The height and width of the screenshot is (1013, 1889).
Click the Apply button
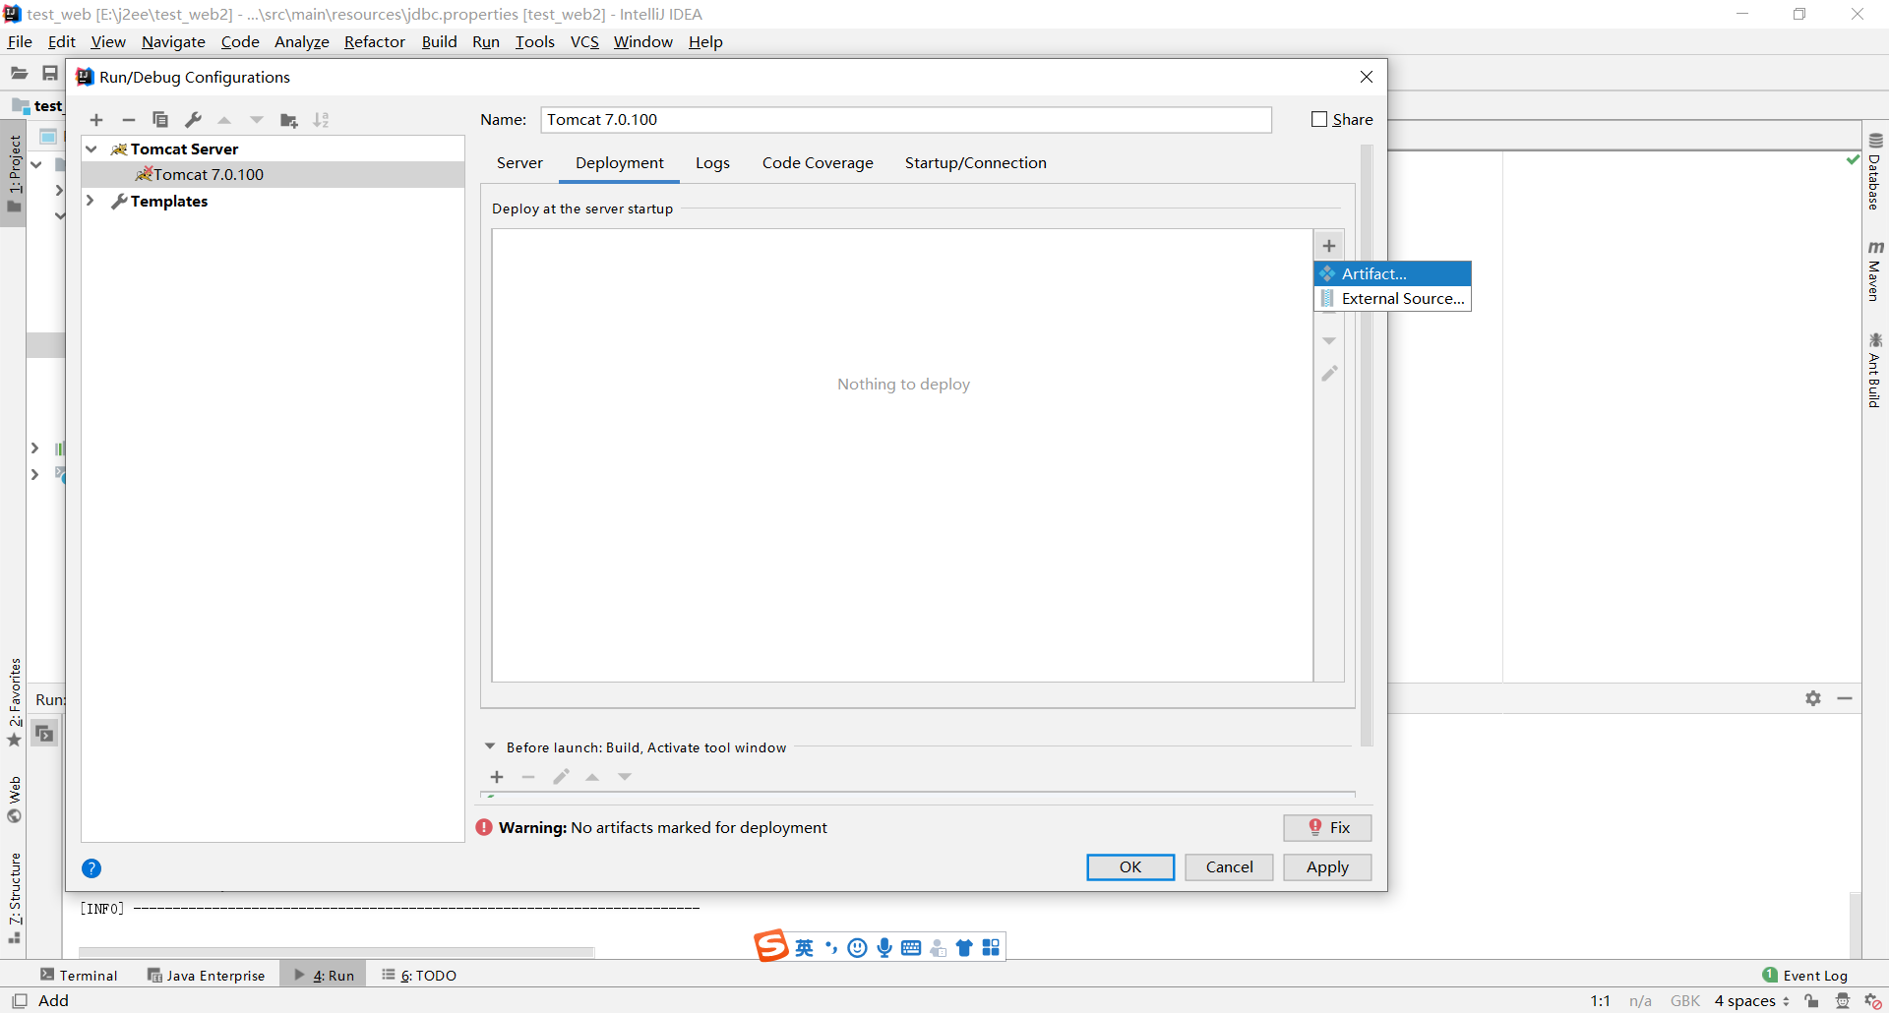pos(1327,867)
